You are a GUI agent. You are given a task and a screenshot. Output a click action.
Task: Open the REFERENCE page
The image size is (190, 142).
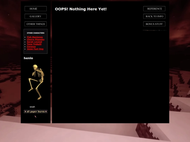154,9
